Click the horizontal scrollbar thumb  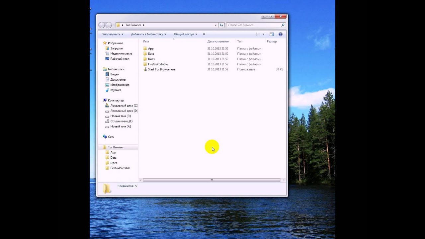(x=212, y=180)
